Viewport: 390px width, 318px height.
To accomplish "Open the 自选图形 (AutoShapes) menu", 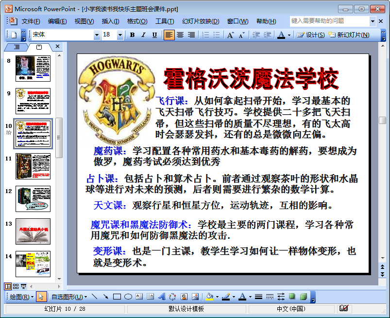I will pos(69,297).
